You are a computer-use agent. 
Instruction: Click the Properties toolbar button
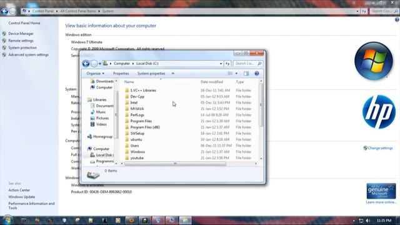[x=121, y=74]
